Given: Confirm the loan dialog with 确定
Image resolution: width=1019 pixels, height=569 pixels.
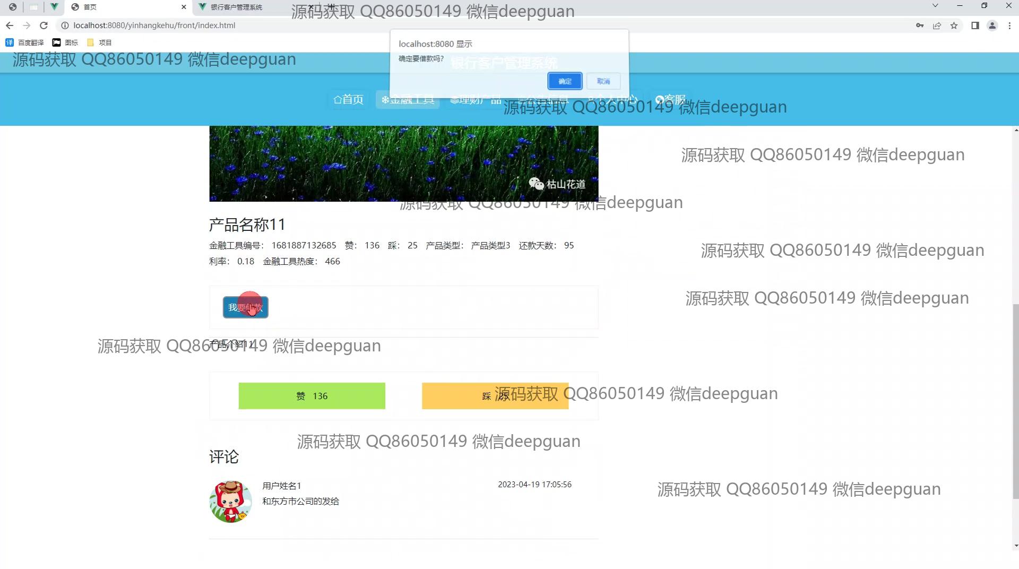Looking at the screenshot, I should (565, 81).
